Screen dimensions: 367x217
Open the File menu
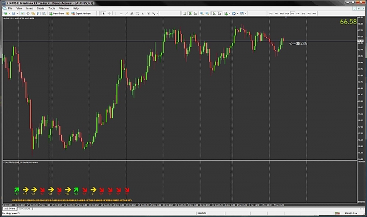pos(10,8)
